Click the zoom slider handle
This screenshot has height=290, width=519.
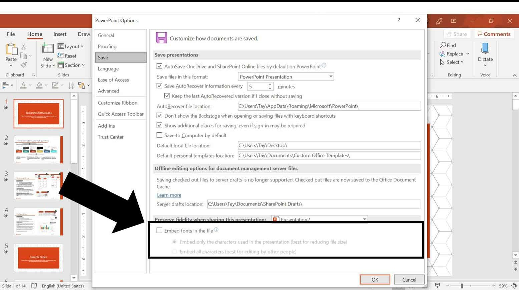tap(462, 286)
